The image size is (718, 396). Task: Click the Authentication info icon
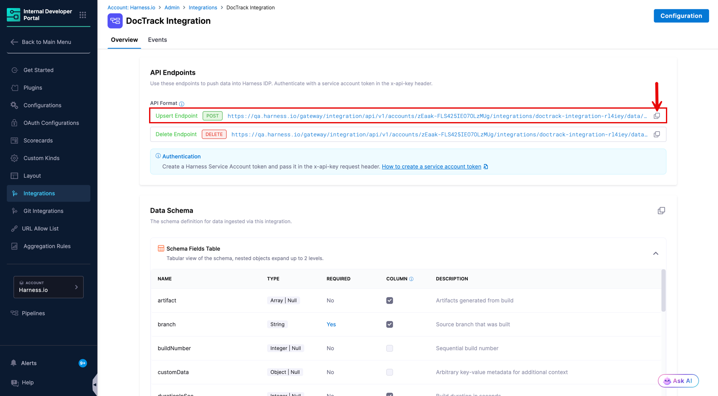(x=158, y=156)
